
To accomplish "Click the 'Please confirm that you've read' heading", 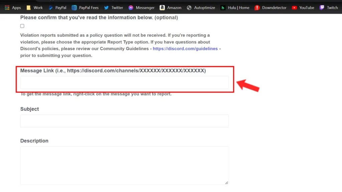I will (99, 17).
